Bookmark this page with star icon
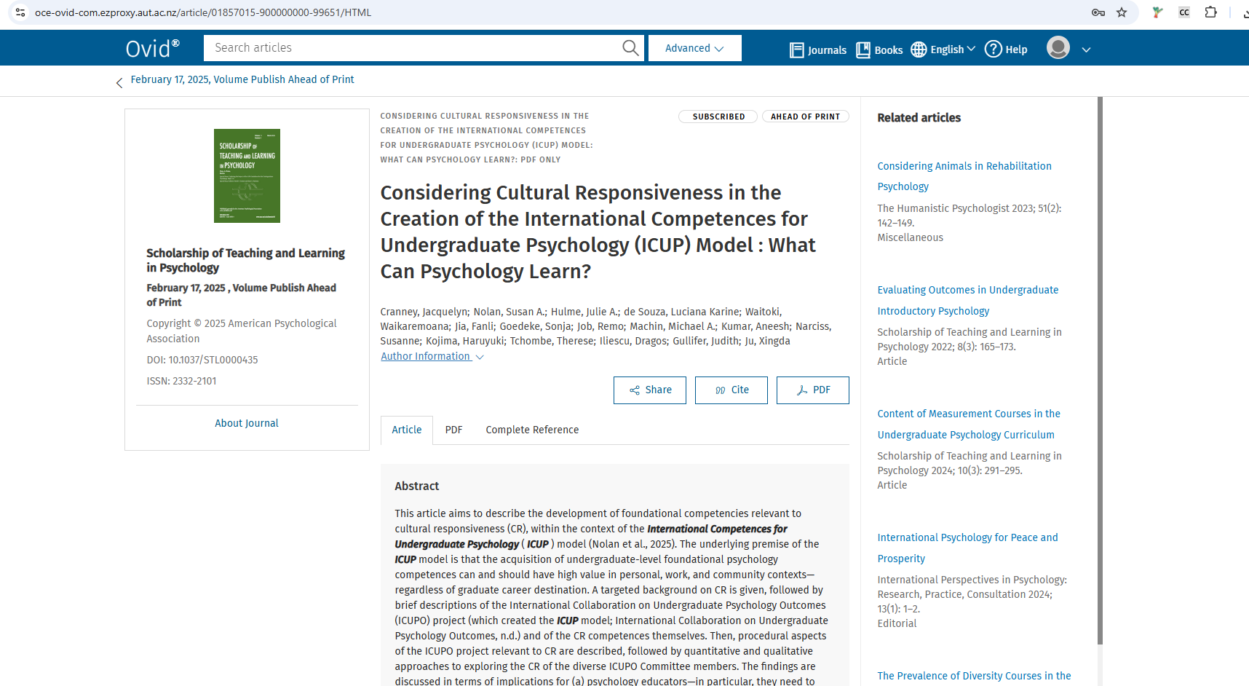Image resolution: width=1249 pixels, height=686 pixels. click(x=1122, y=12)
